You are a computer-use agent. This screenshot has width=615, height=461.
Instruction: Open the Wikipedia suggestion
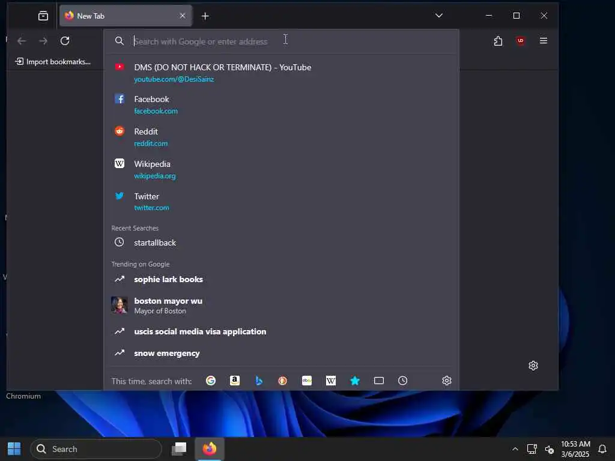pyautogui.click(x=281, y=169)
